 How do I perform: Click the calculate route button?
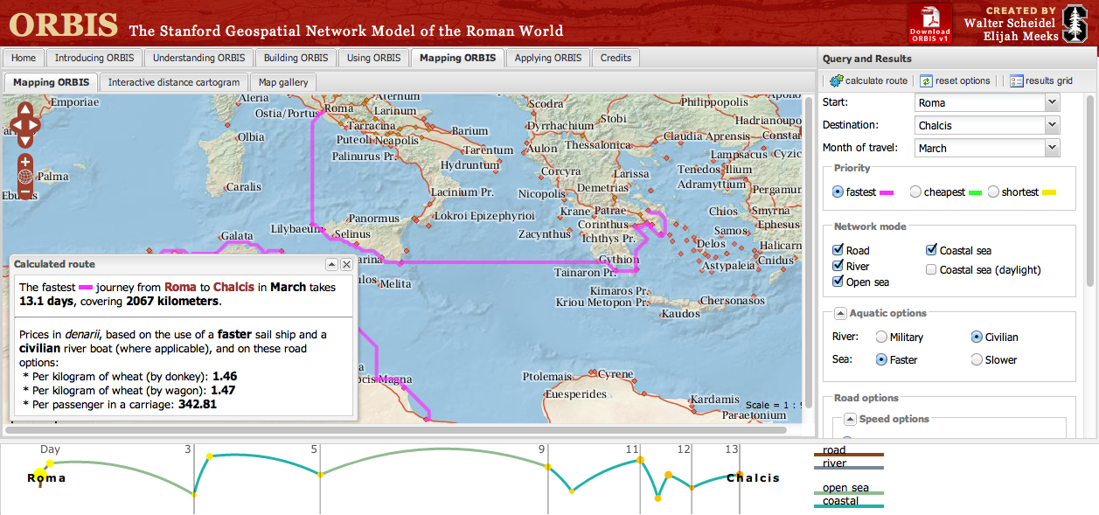868,80
